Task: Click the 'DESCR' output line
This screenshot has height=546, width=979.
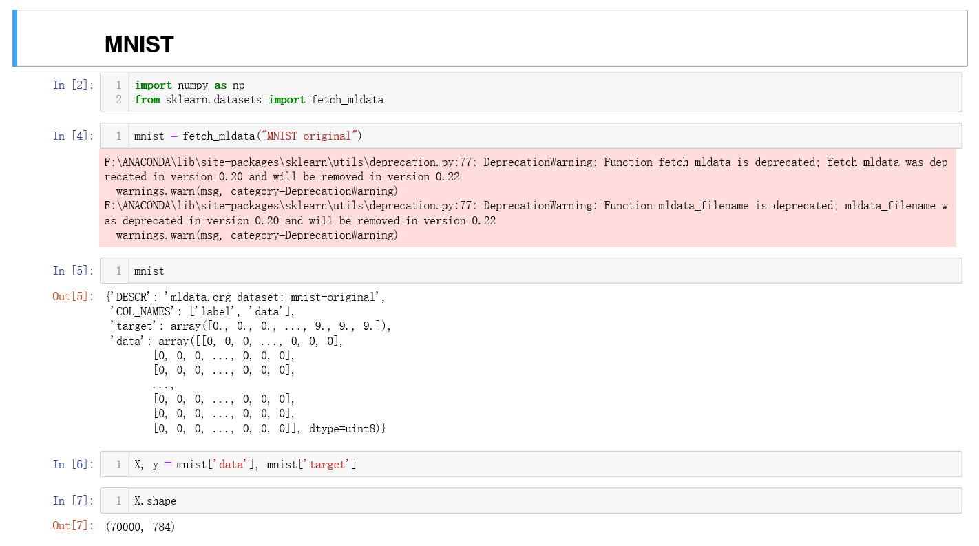Action: point(246,297)
